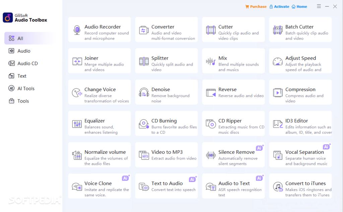Image resolution: width=343 pixels, height=212 pixels.
Task: Click the Compression title text
Action: click(x=300, y=89)
